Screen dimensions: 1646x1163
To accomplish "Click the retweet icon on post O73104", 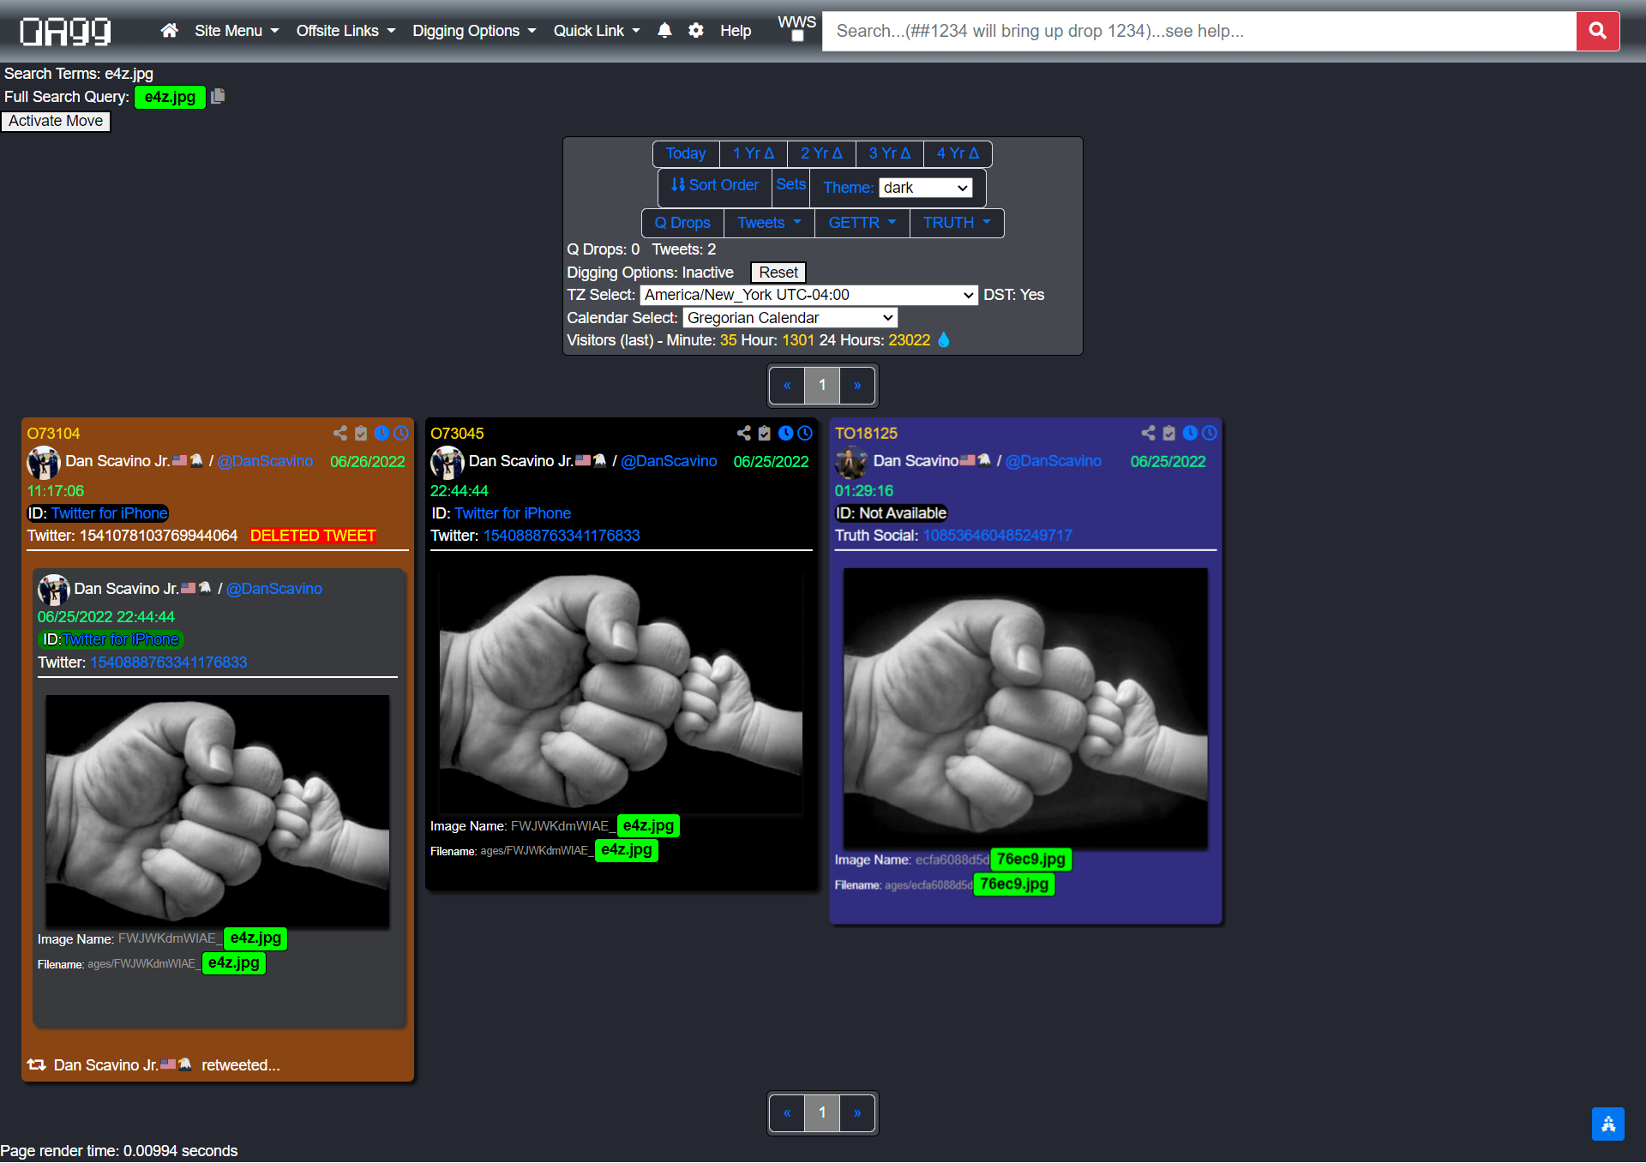I will [x=36, y=1064].
